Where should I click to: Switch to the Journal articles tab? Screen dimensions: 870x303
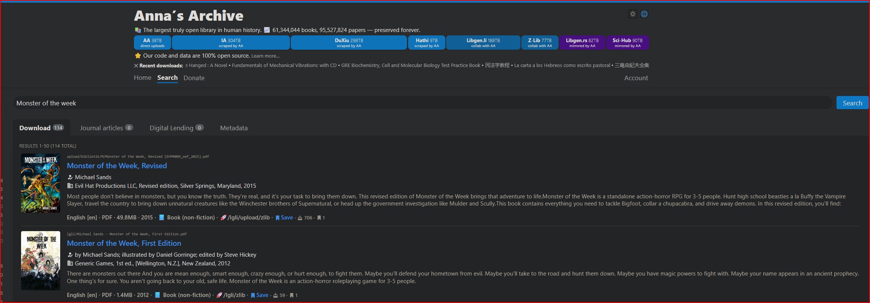point(106,128)
